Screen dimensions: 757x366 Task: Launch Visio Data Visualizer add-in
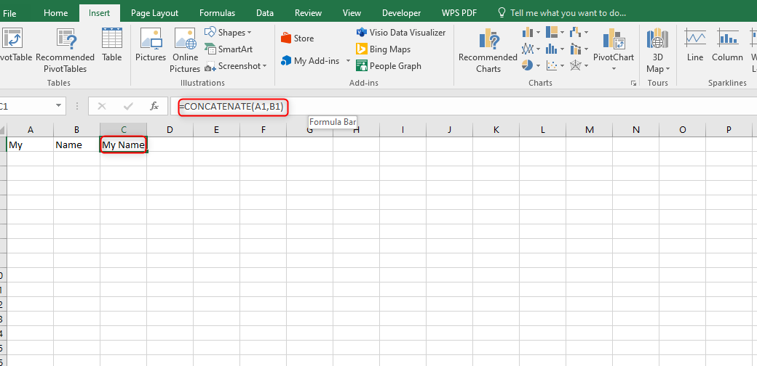tap(401, 33)
